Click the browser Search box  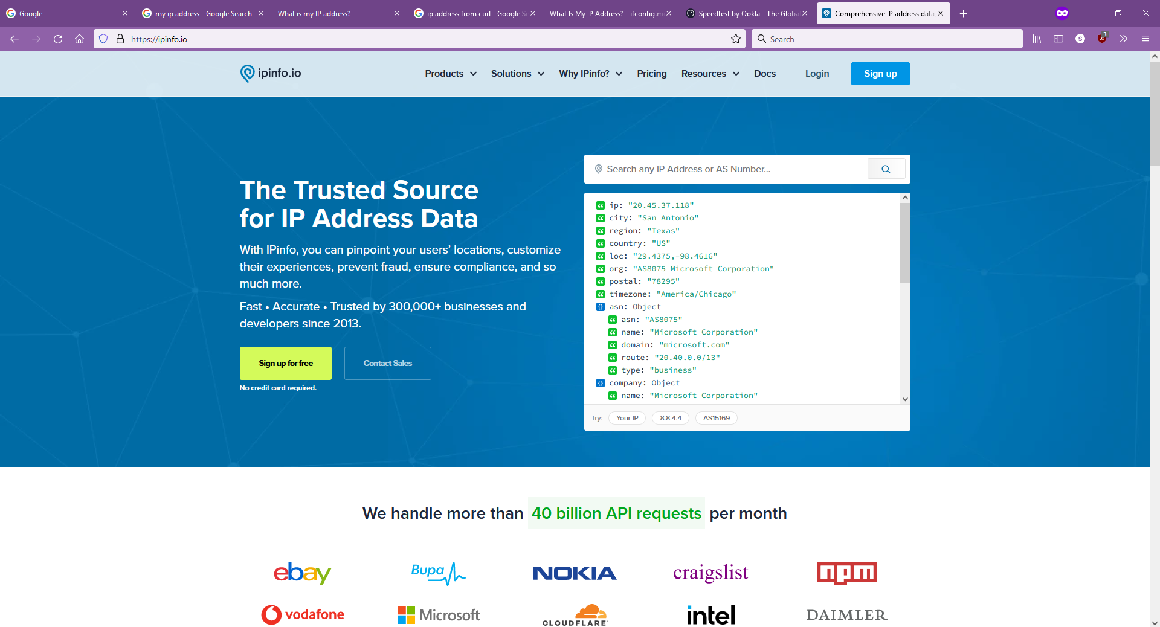(x=887, y=39)
